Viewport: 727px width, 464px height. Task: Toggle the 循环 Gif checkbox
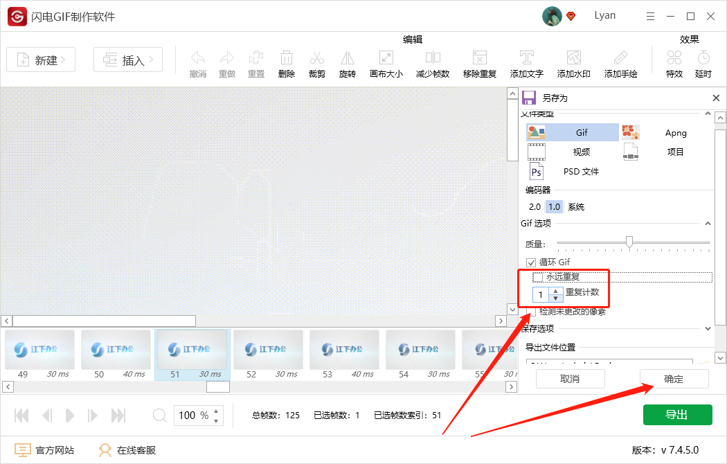(x=530, y=262)
